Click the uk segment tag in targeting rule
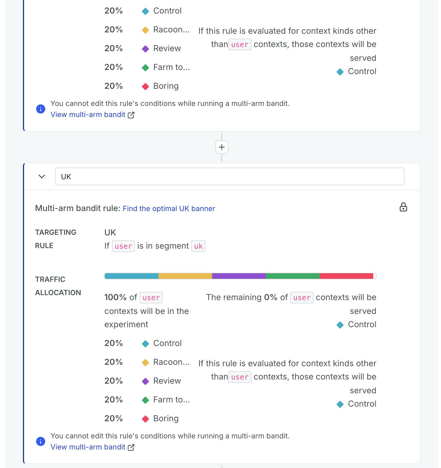Image resolution: width=441 pixels, height=468 pixels. click(198, 246)
